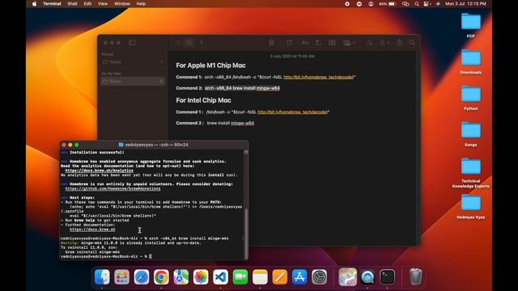This screenshot has width=518, height=291.
Task: Open the Terminal menu
Action: coord(52,4)
